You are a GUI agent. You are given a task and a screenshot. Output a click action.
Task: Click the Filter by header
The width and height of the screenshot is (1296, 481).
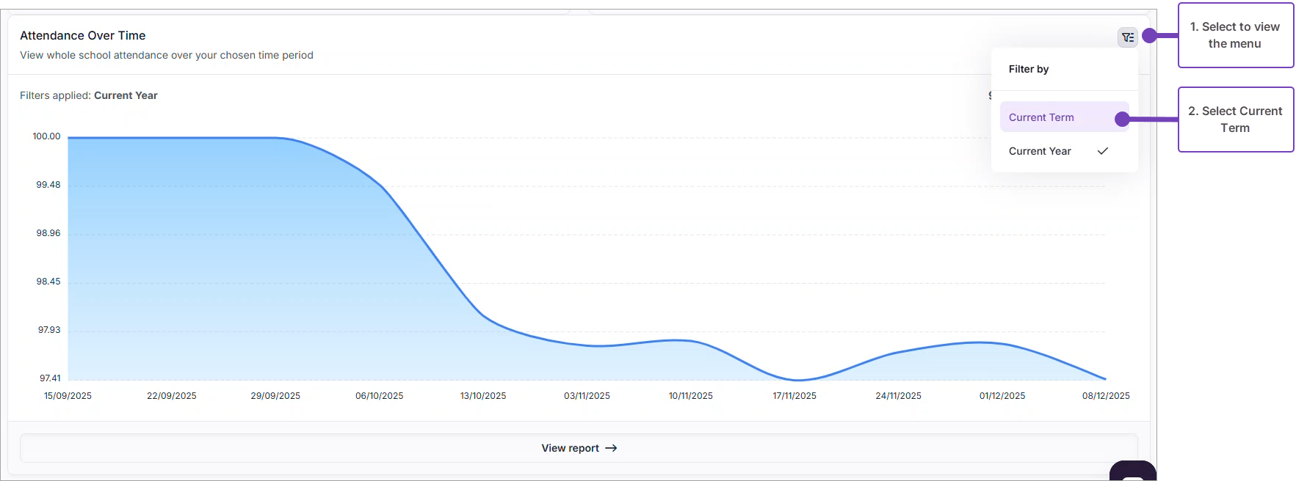[1029, 69]
